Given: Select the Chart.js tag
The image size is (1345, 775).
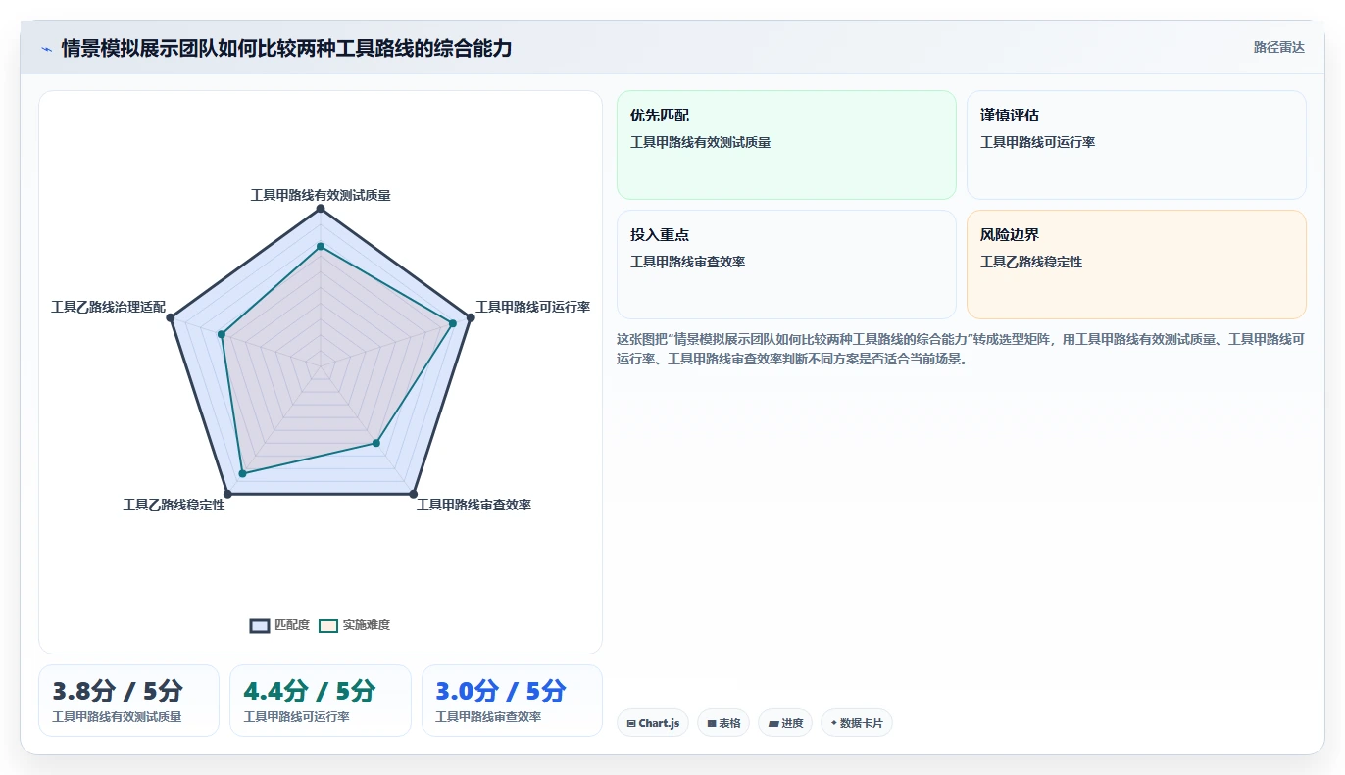Looking at the screenshot, I should coord(653,724).
